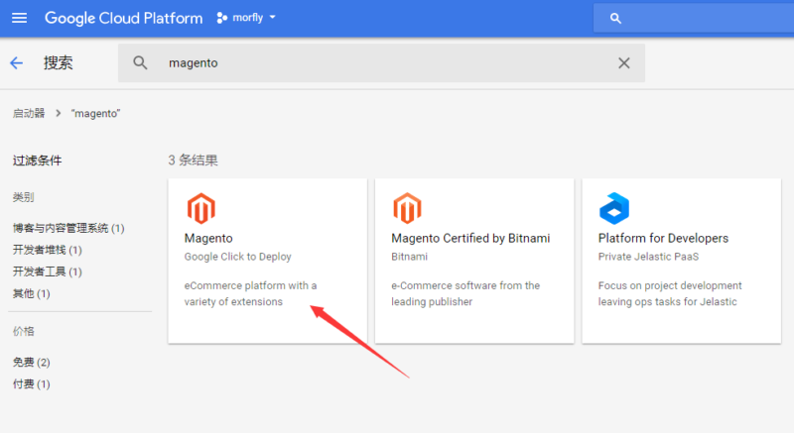The height and width of the screenshot is (433, 794).
Task: Click the "magento" breadcrumb text
Action: [x=95, y=113]
